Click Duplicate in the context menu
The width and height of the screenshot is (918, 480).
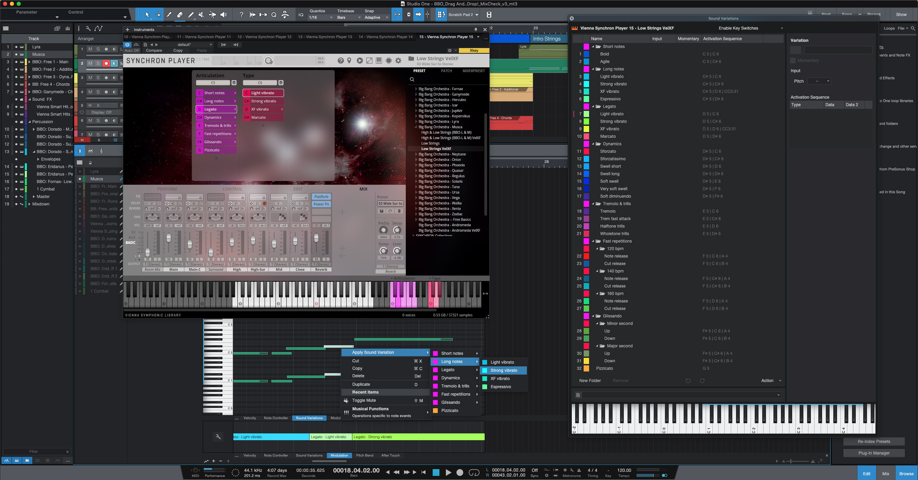point(361,384)
